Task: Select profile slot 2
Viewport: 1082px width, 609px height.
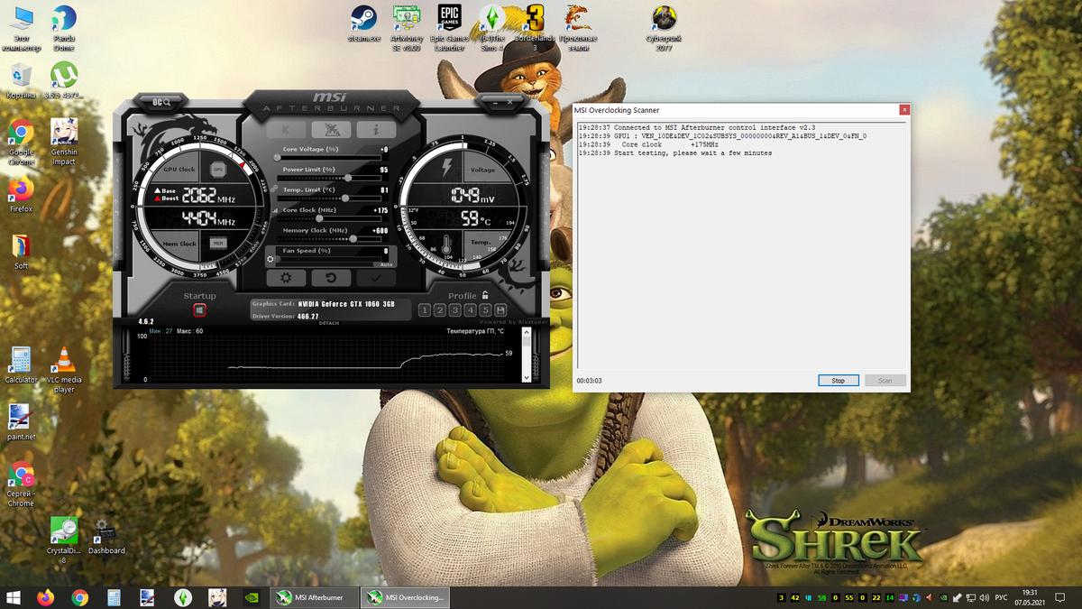Action: point(440,310)
